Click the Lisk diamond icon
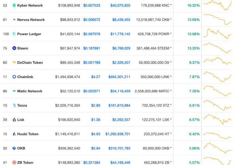Screen dimensions: 241x165 [x=14, y=120]
